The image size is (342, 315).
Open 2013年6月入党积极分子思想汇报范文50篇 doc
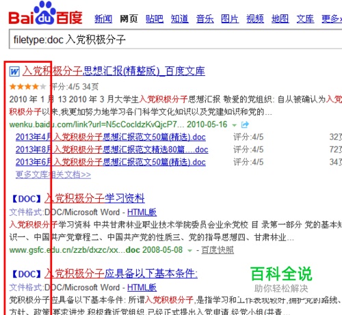click(x=111, y=162)
